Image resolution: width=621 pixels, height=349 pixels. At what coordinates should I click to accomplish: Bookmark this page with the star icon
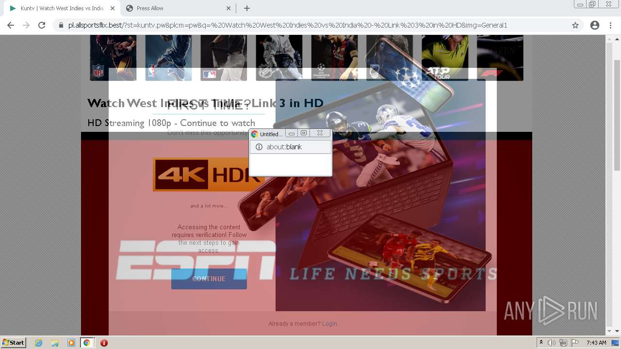click(575, 25)
